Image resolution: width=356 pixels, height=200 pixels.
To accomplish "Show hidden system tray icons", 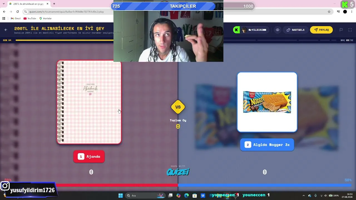I will click(x=304, y=196).
